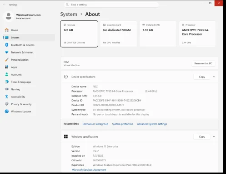
Task: Click the Device specifications info icon
Action: (66, 77)
